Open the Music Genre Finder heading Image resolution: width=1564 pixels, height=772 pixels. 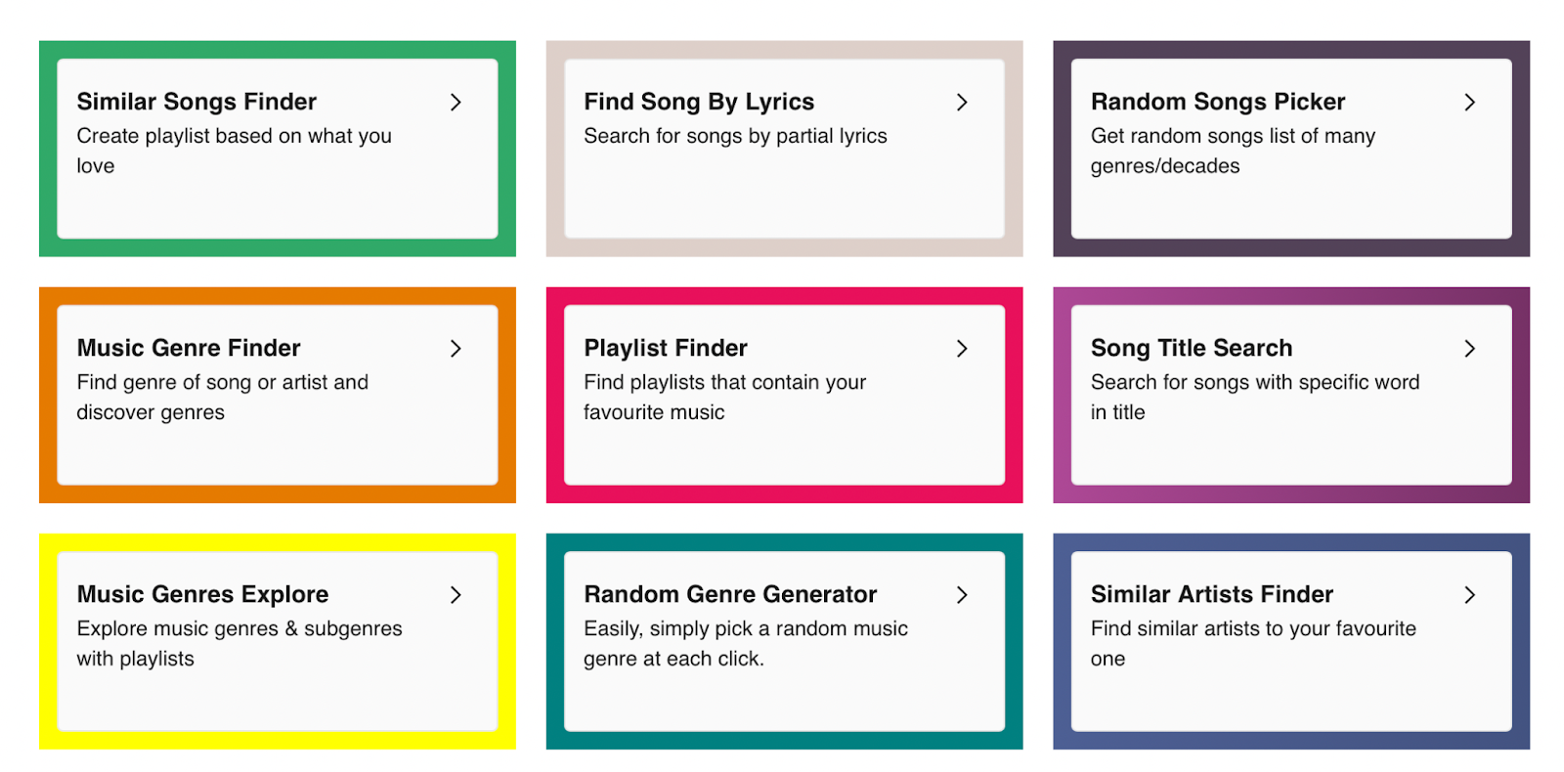click(189, 348)
